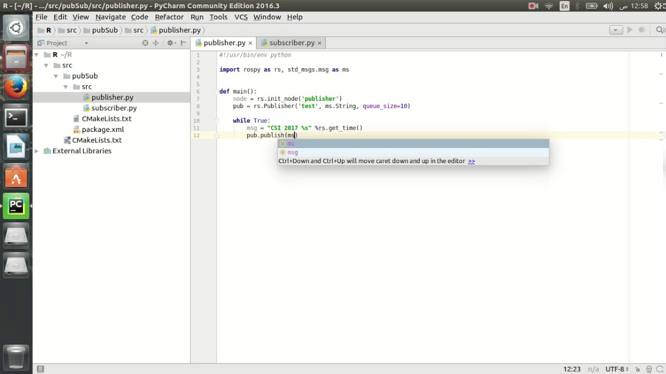The image size is (666, 374).
Task: Open the Navigate menu
Action: tap(110, 17)
